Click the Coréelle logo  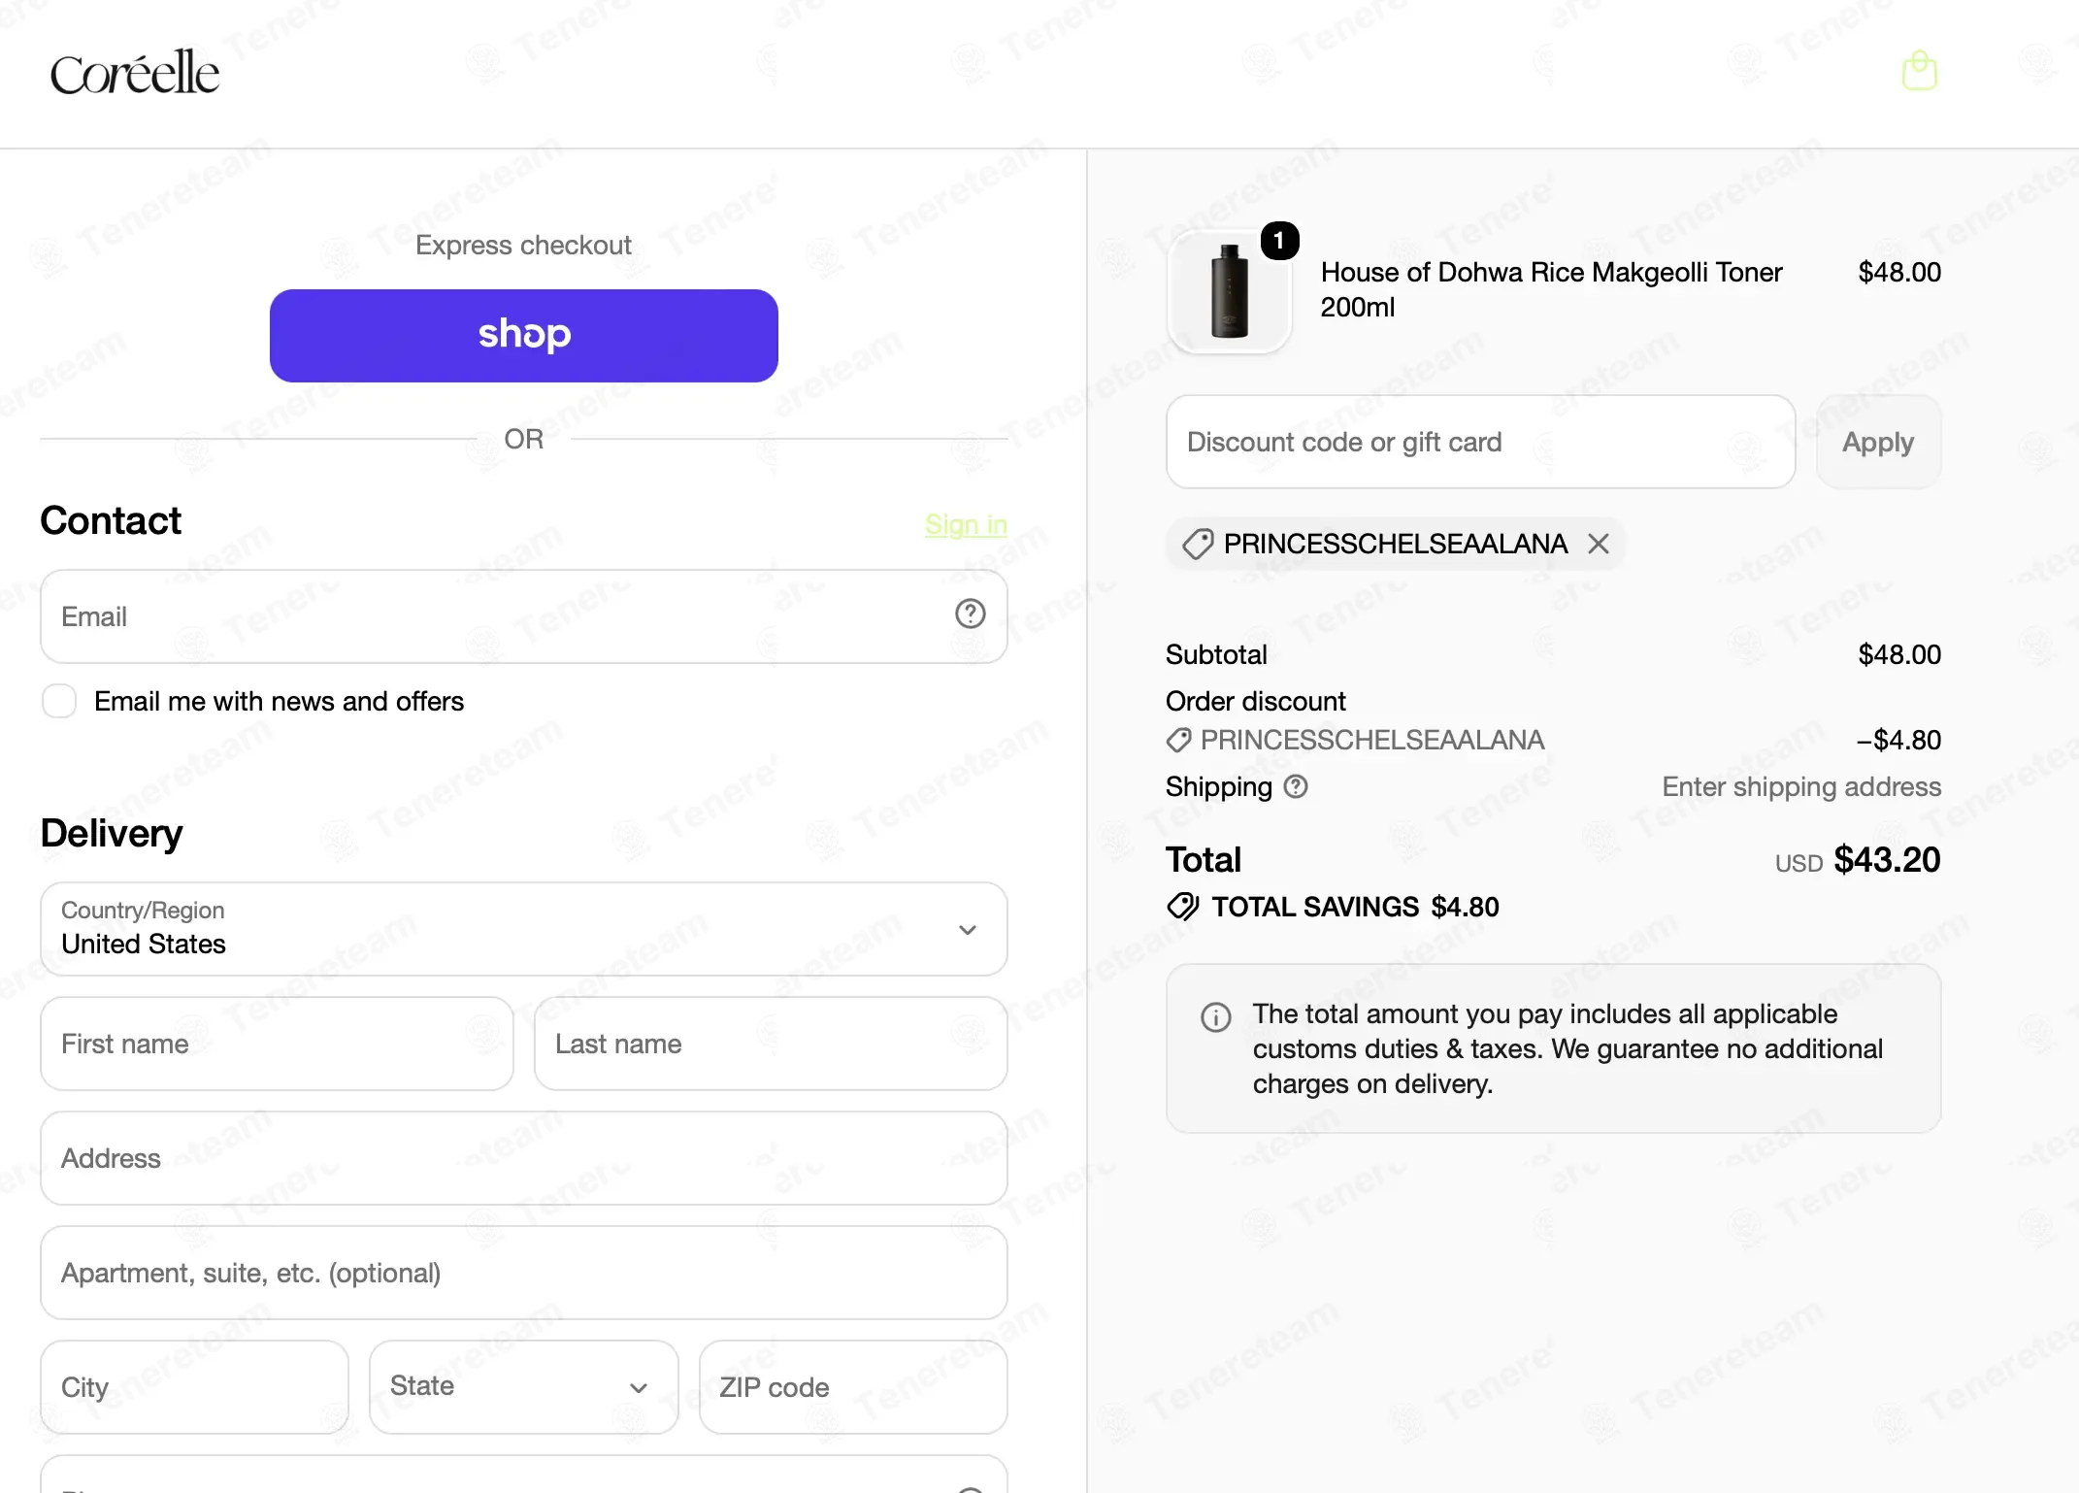tap(135, 73)
